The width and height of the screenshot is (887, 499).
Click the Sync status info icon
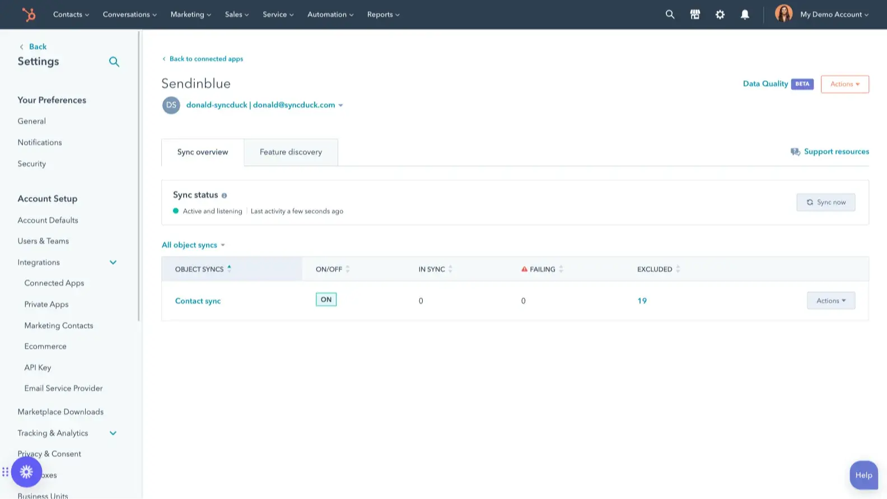pos(224,195)
